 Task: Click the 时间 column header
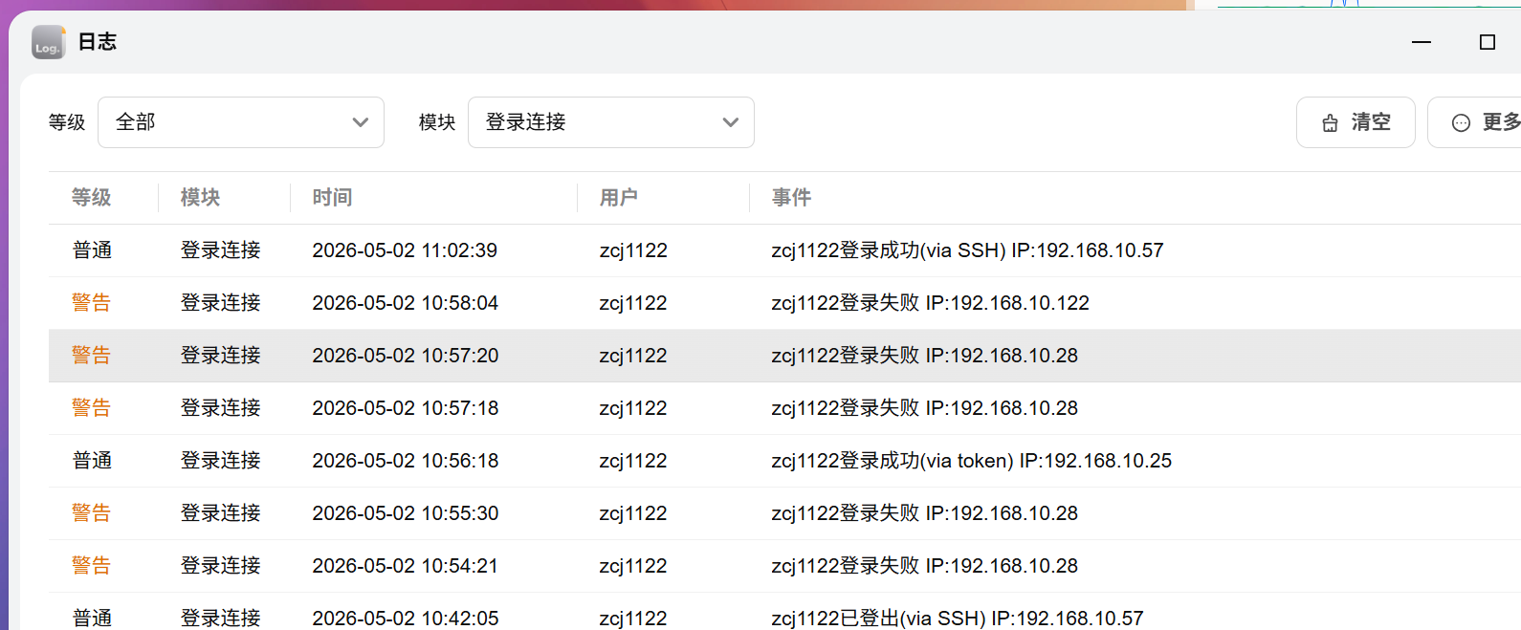pos(333,198)
